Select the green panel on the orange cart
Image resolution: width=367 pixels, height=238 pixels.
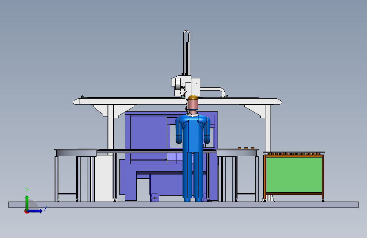tap(294, 175)
